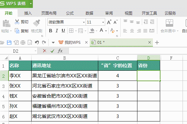The image size is (187, 124).
Task: Switch to 我的WPS document tab
Action: tap(69, 42)
